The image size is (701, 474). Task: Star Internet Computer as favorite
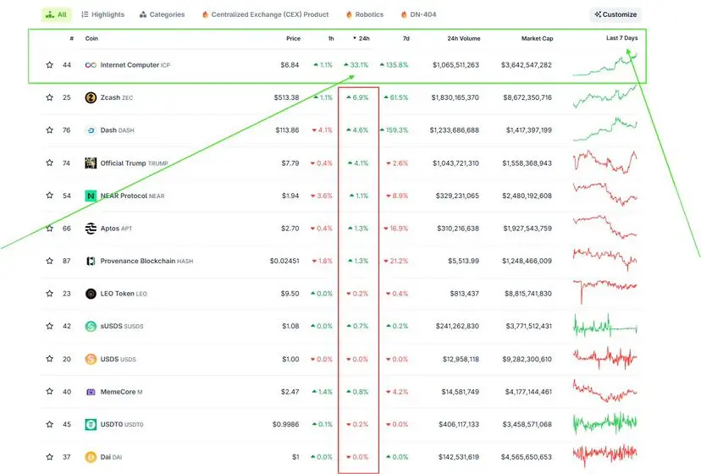[50, 65]
